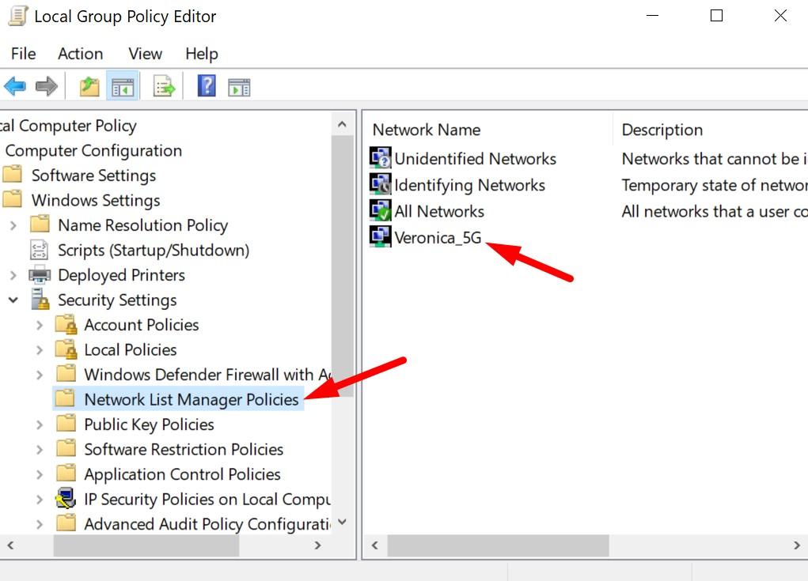
Task: Click the details pane horizontal scroll left arrow
Action: pos(375,545)
